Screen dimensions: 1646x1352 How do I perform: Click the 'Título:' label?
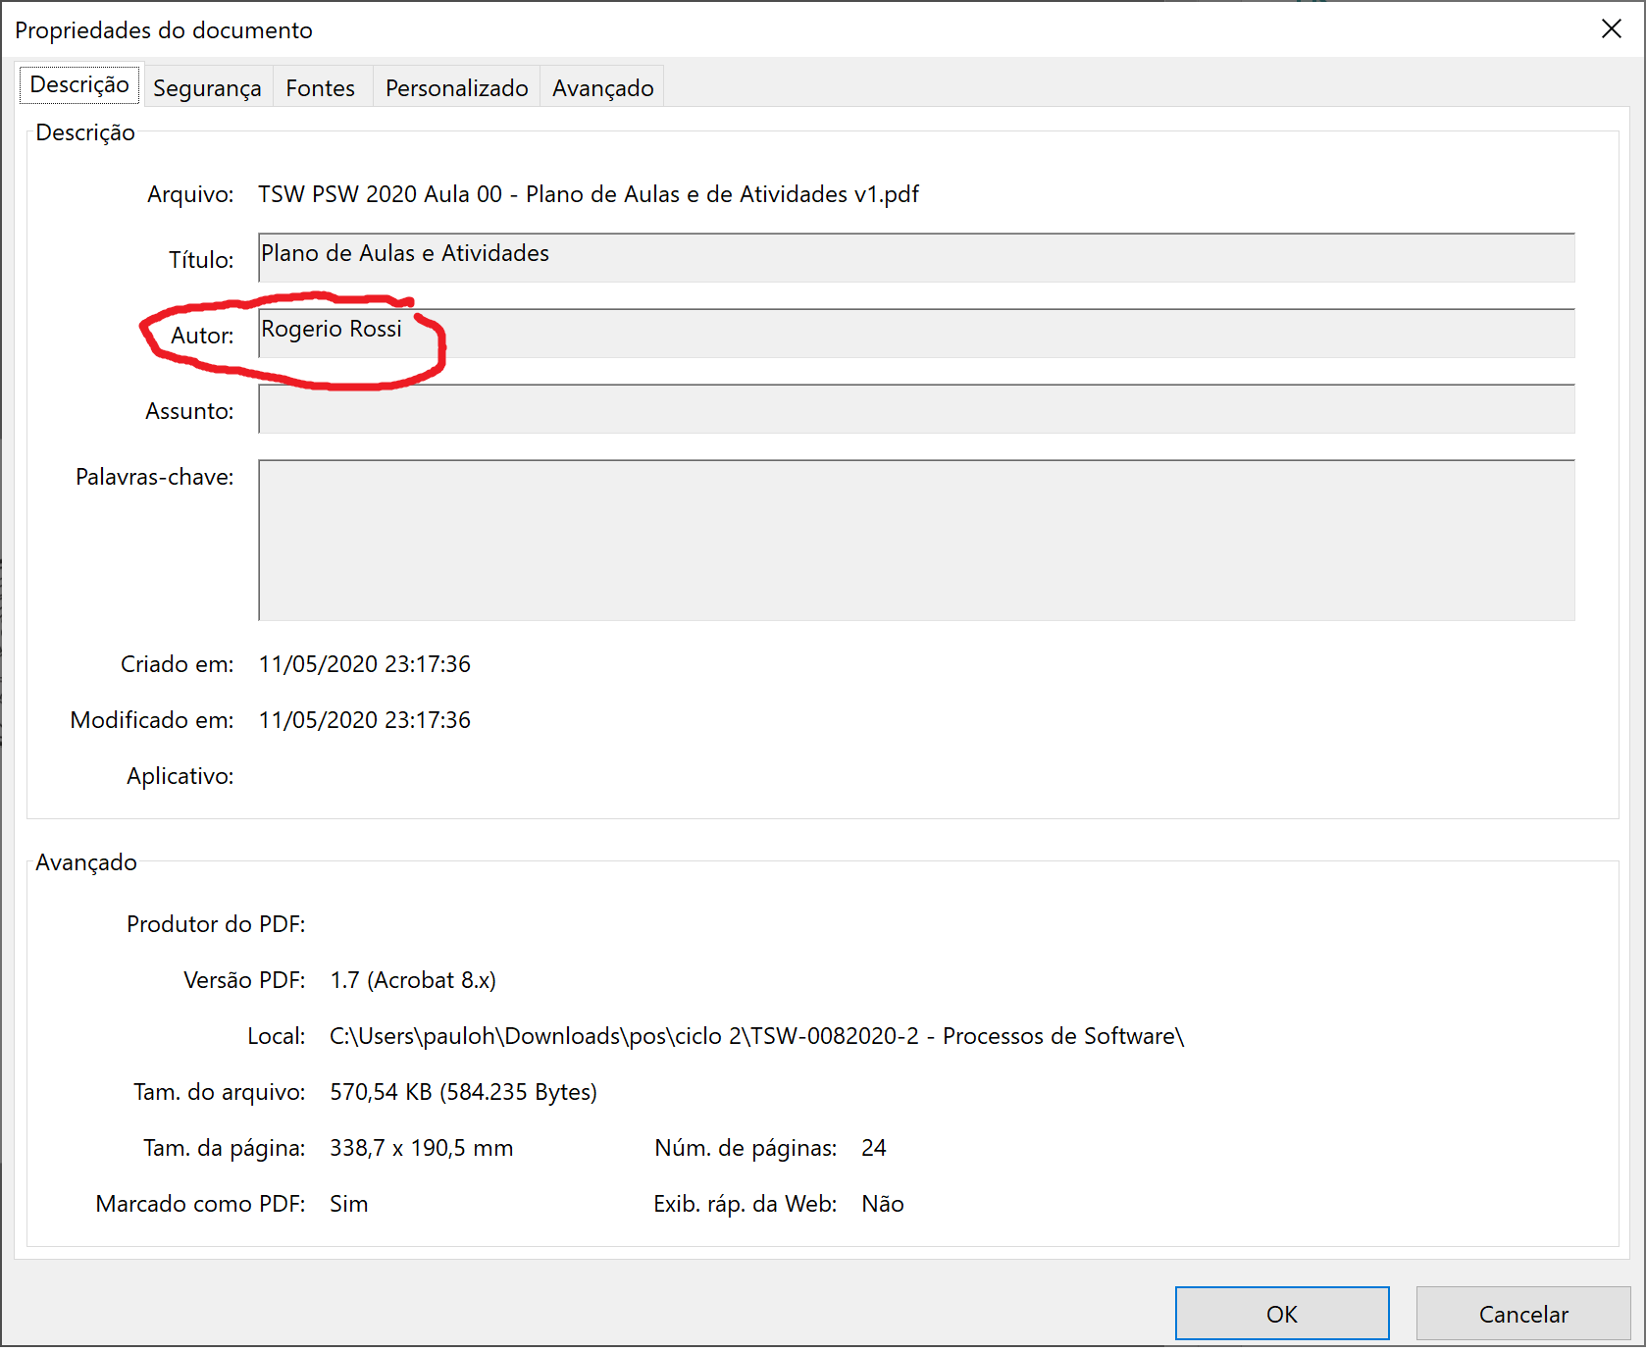[x=201, y=260]
